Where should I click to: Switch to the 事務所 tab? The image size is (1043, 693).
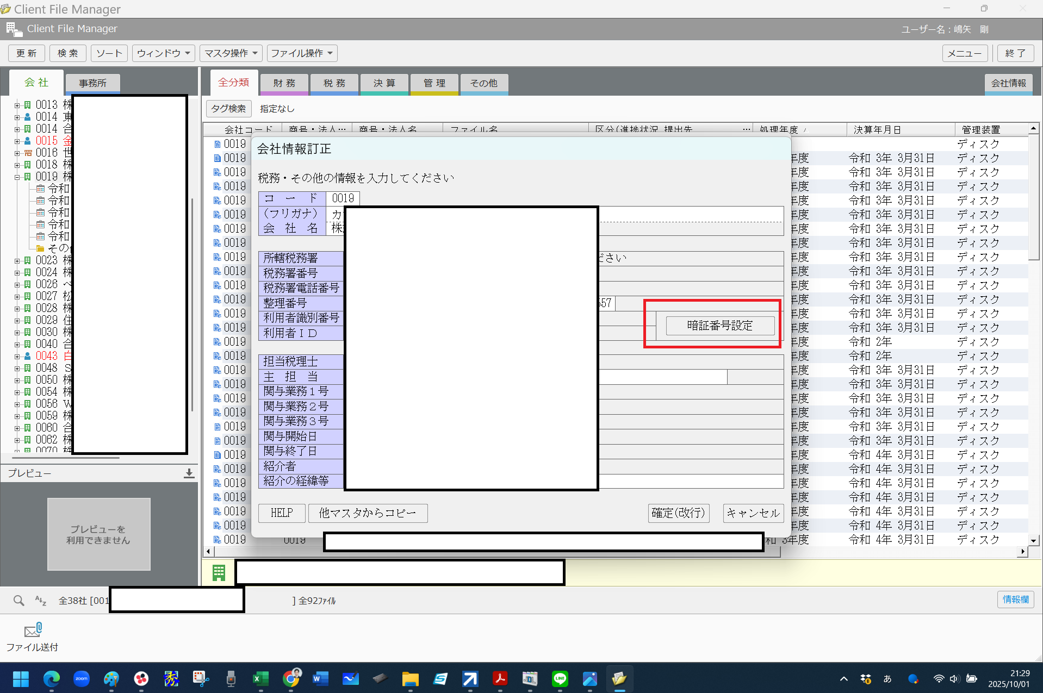coord(92,83)
